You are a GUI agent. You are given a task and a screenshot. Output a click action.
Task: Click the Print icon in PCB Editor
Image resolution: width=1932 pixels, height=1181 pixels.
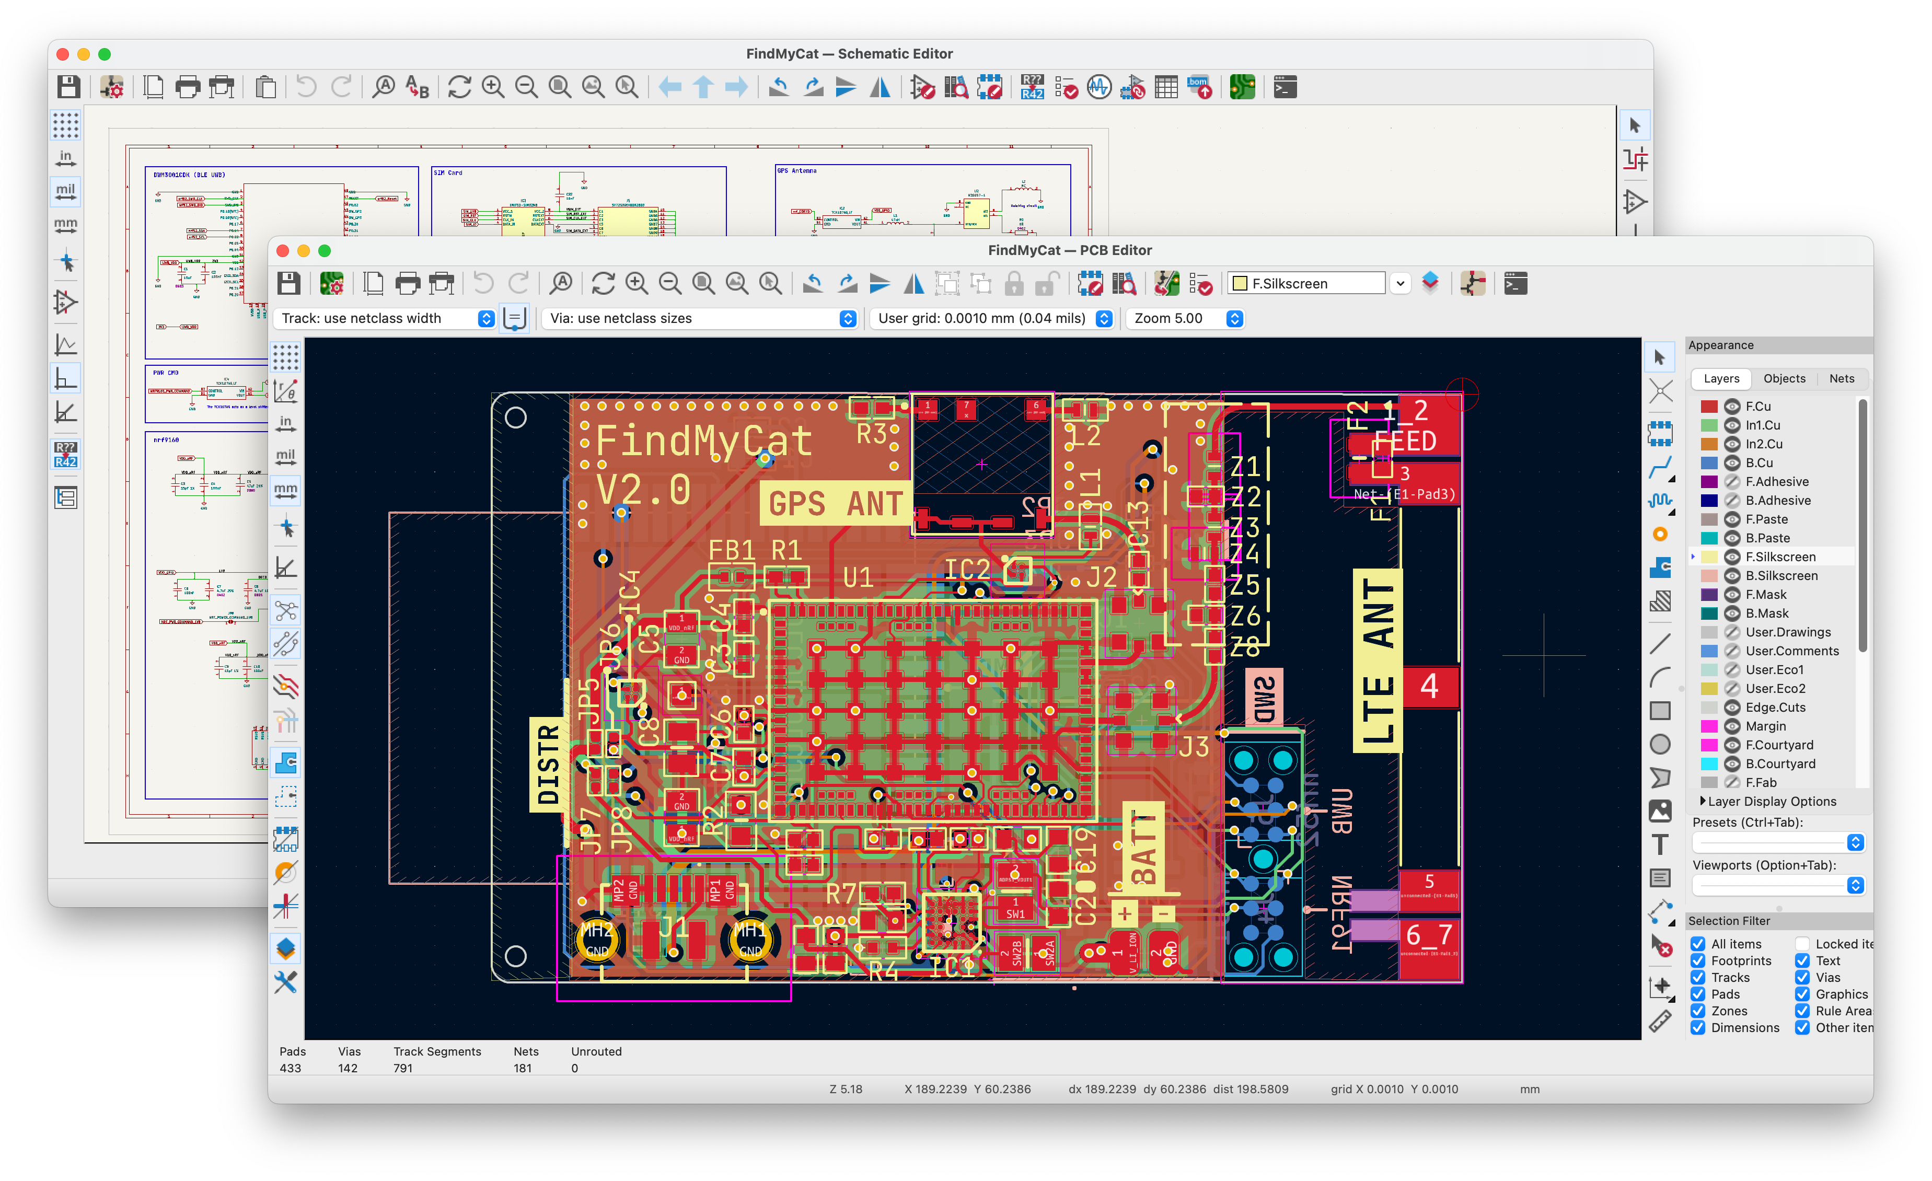tap(408, 284)
